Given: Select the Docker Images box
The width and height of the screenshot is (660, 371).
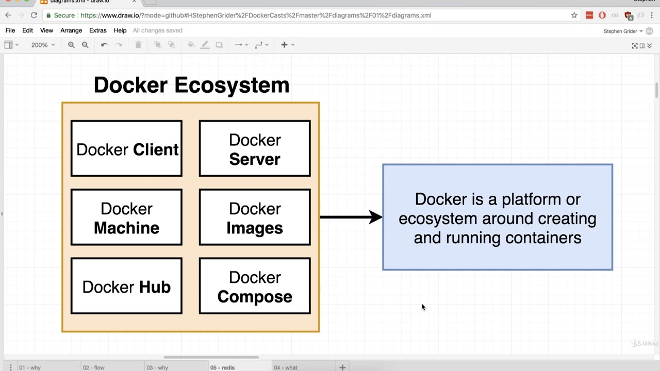Looking at the screenshot, I should pos(255,217).
